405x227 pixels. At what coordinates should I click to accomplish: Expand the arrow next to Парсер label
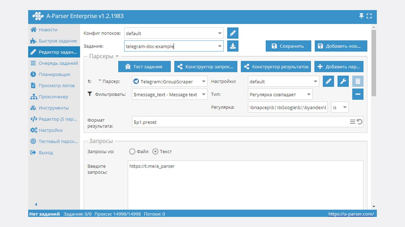100,81
